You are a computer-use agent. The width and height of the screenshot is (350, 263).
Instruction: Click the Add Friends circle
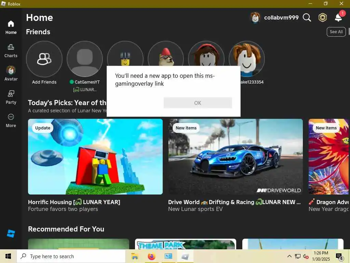pos(44,59)
